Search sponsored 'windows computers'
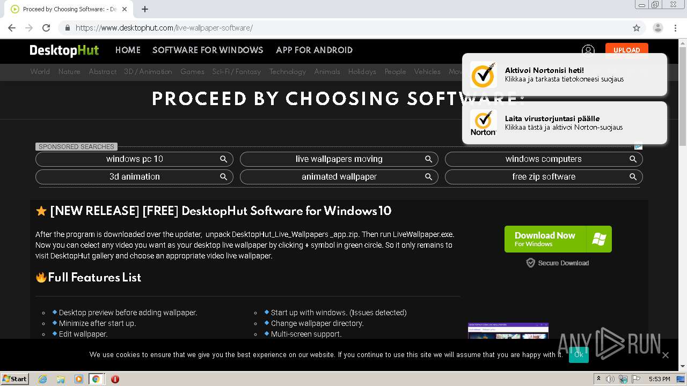The width and height of the screenshot is (687, 386). click(x=544, y=159)
